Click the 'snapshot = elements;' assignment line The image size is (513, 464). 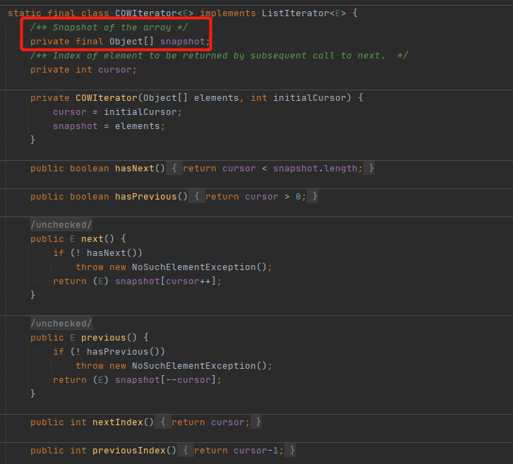point(109,126)
